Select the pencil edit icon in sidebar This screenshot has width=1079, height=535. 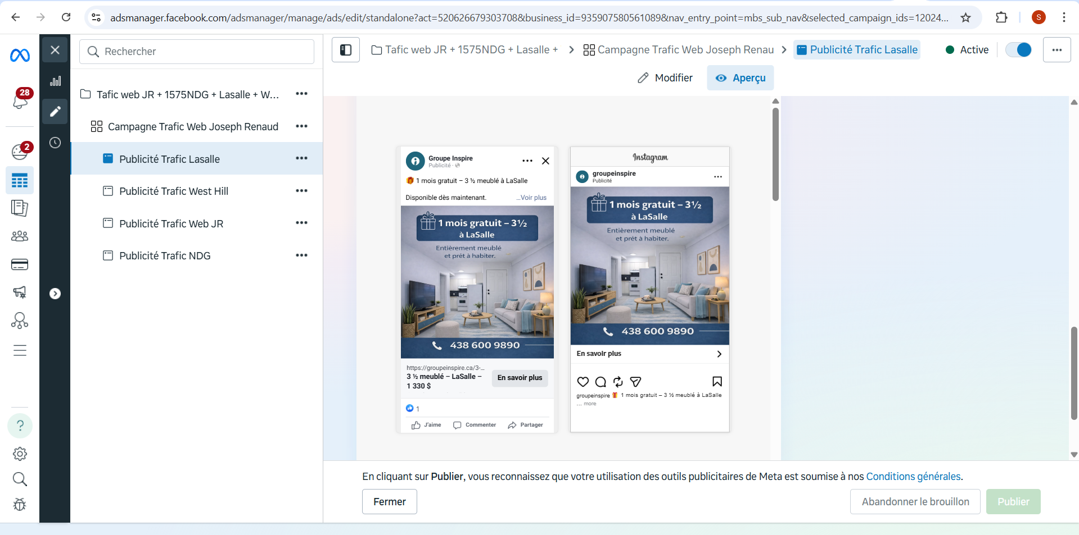(55, 112)
